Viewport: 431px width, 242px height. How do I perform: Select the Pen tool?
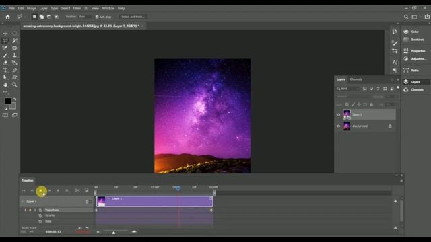point(15,70)
